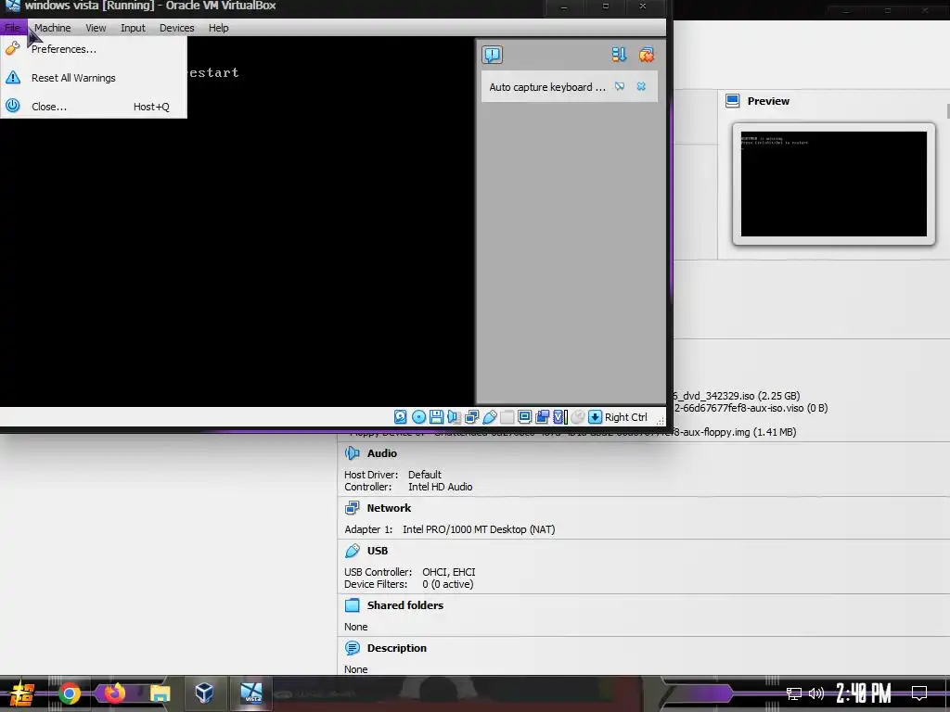The width and height of the screenshot is (950, 712).
Task: Open Preferences from the File menu
Action: tap(64, 49)
